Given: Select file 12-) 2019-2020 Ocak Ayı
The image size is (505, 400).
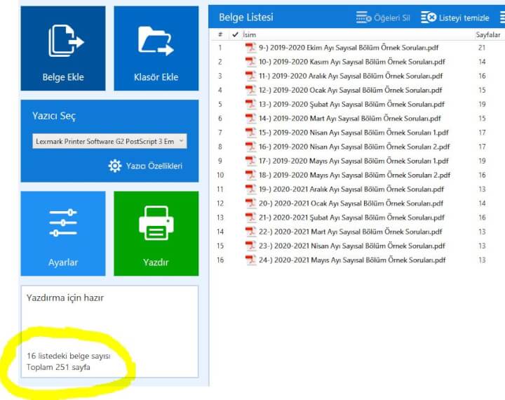Looking at the screenshot, I should [x=350, y=91].
